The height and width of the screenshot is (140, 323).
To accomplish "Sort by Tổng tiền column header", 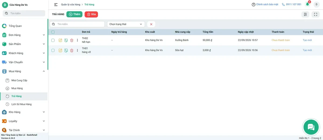I will [208, 32].
